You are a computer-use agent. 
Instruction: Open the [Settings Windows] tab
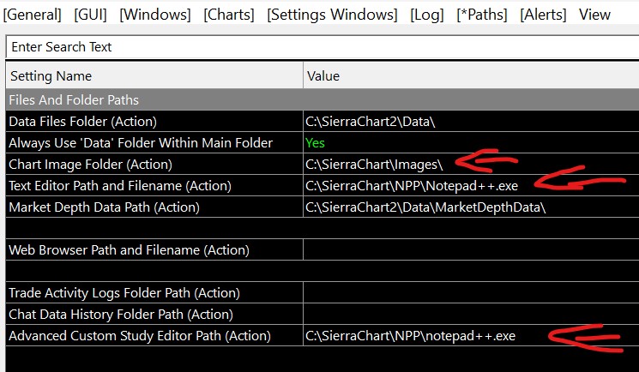(332, 15)
